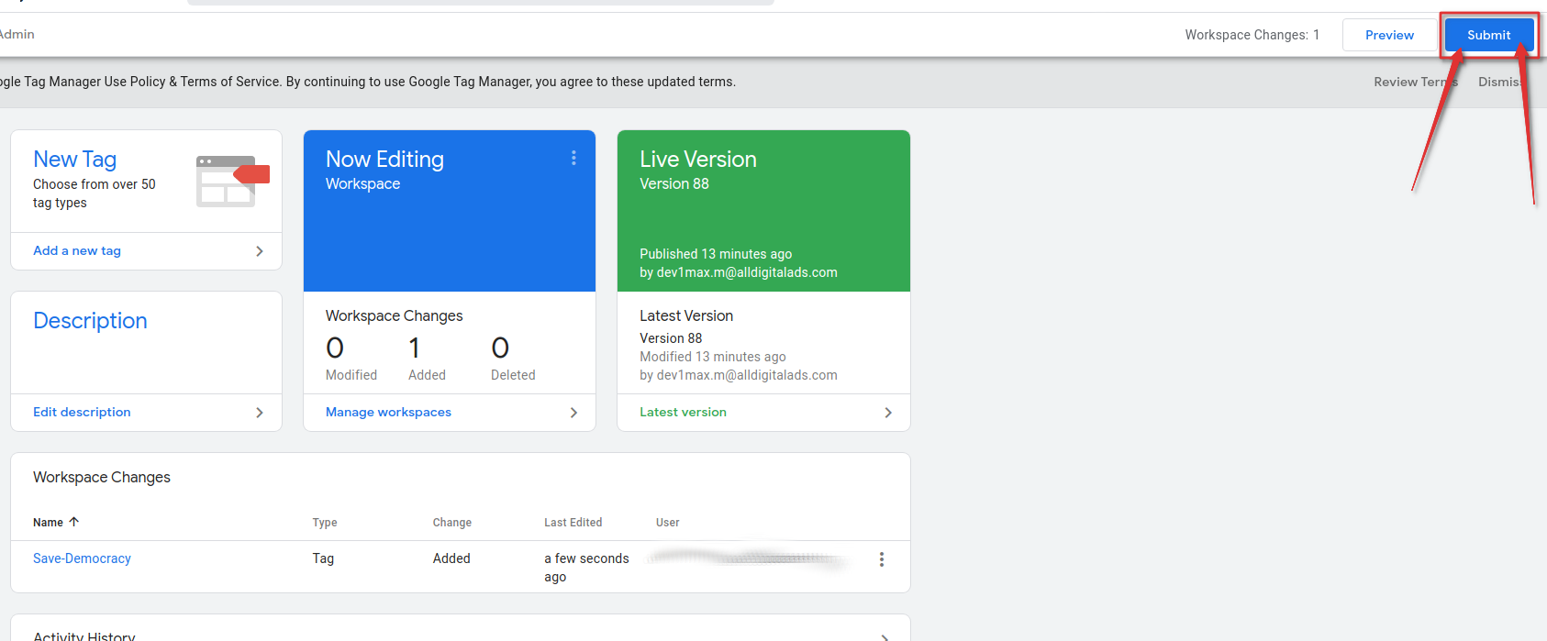Click Review Terms in the banner
Screen dimensions: 1547x641
(x=1415, y=82)
